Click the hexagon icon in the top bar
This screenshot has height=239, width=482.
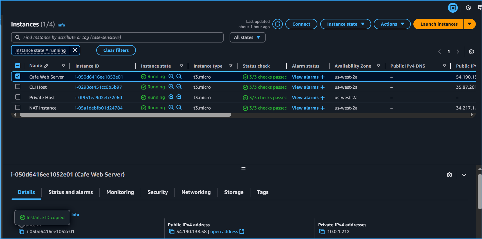(x=468, y=8)
